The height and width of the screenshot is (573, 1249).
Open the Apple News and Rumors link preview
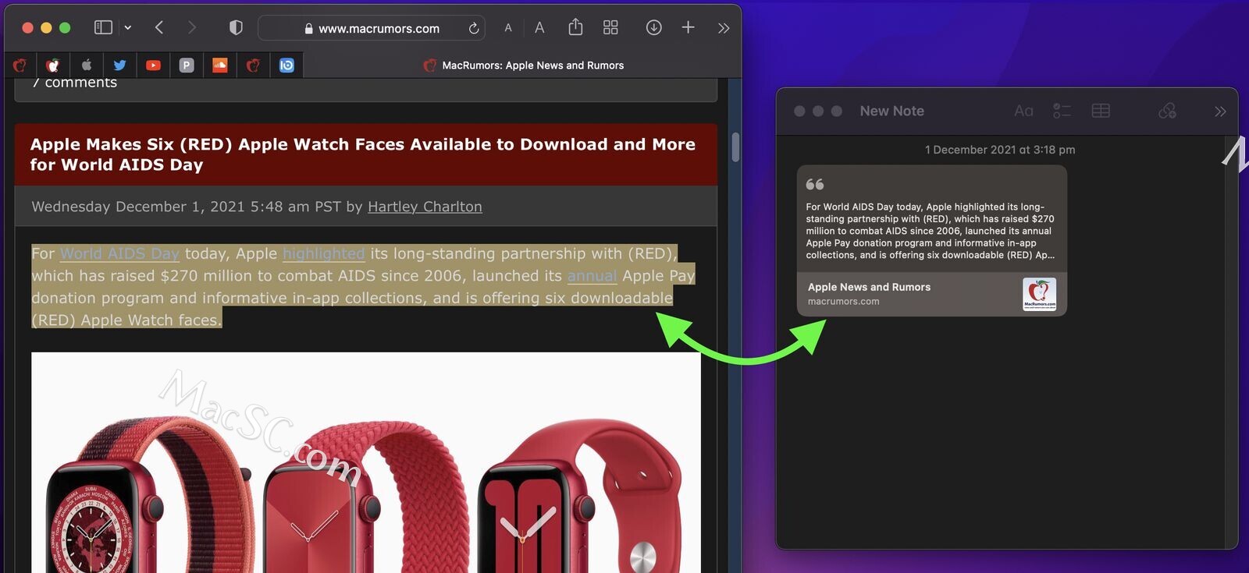pyautogui.click(x=931, y=294)
